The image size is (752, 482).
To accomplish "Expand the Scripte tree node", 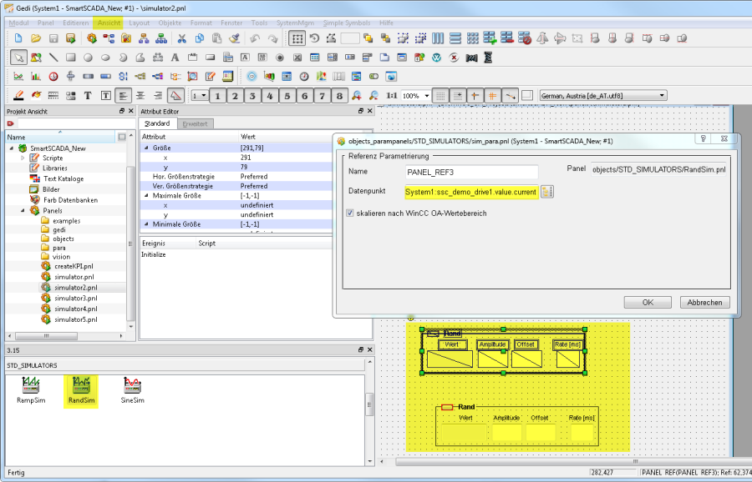I will pos(23,158).
